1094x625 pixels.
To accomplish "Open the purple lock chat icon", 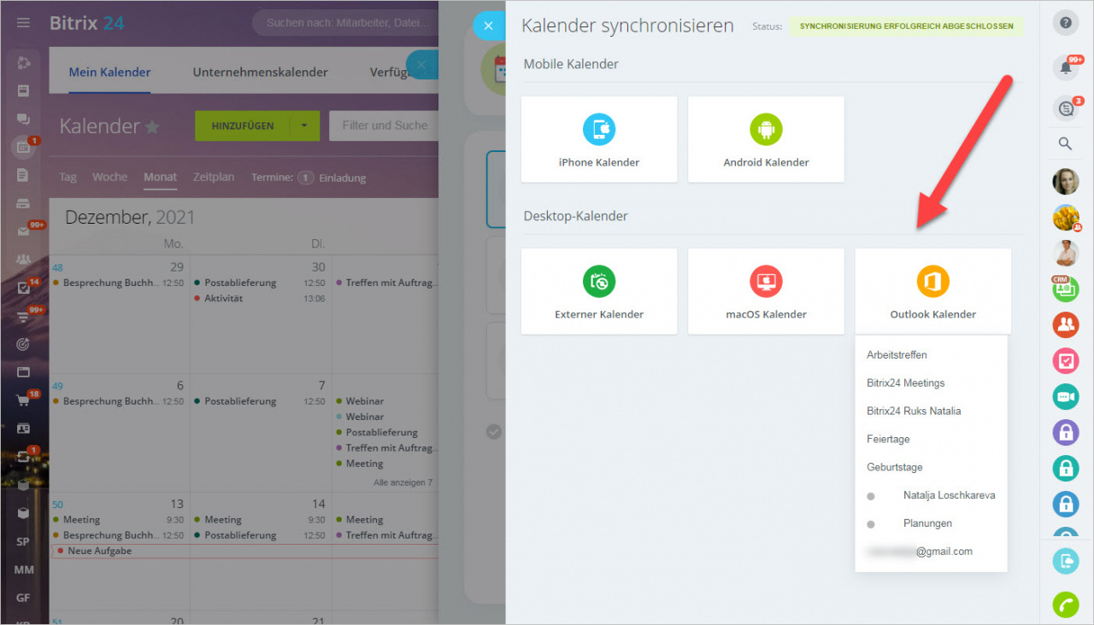I will 1065,432.
